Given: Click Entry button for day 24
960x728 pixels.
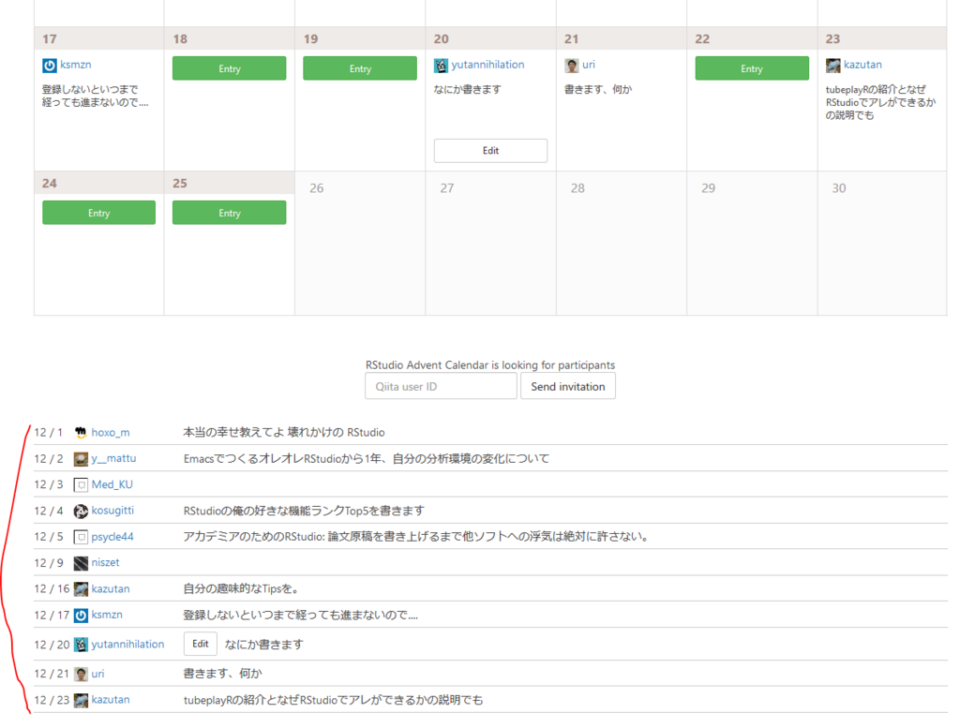Looking at the screenshot, I should [98, 213].
